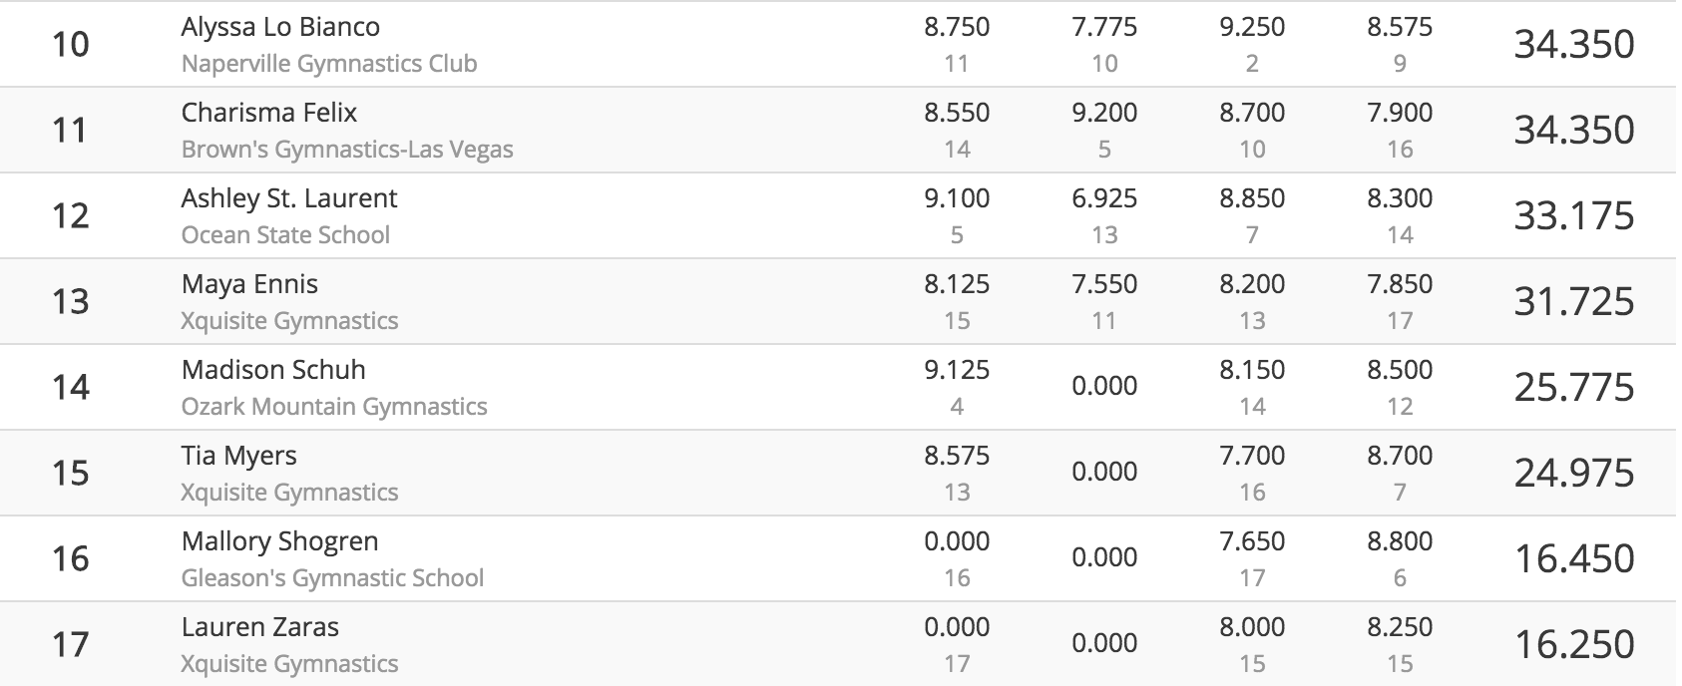Select the 33.175 all-around score

pyautogui.click(x=1574, y=216)
